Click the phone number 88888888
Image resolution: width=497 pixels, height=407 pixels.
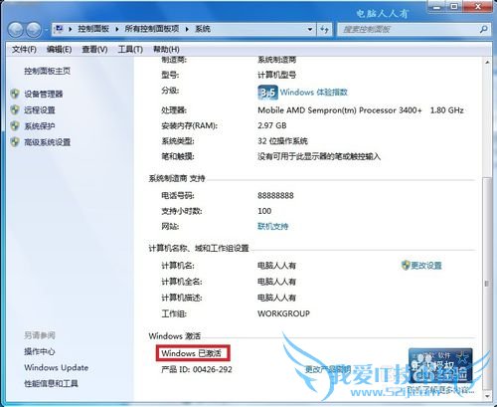(x=275, y=195)
